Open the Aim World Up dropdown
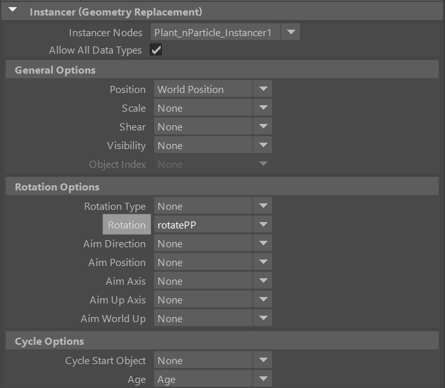 pyautogui.click(x=212, y=318)
